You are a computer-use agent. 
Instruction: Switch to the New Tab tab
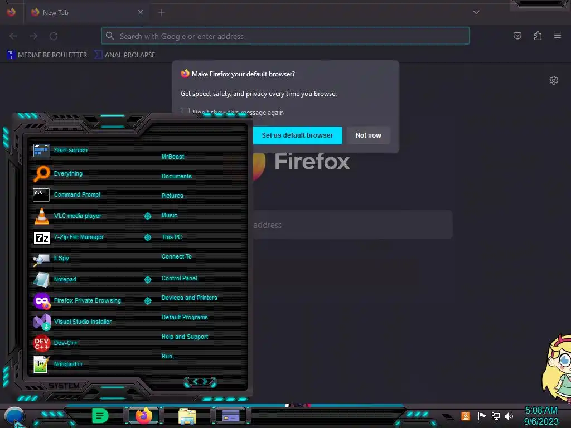point(86,12)
